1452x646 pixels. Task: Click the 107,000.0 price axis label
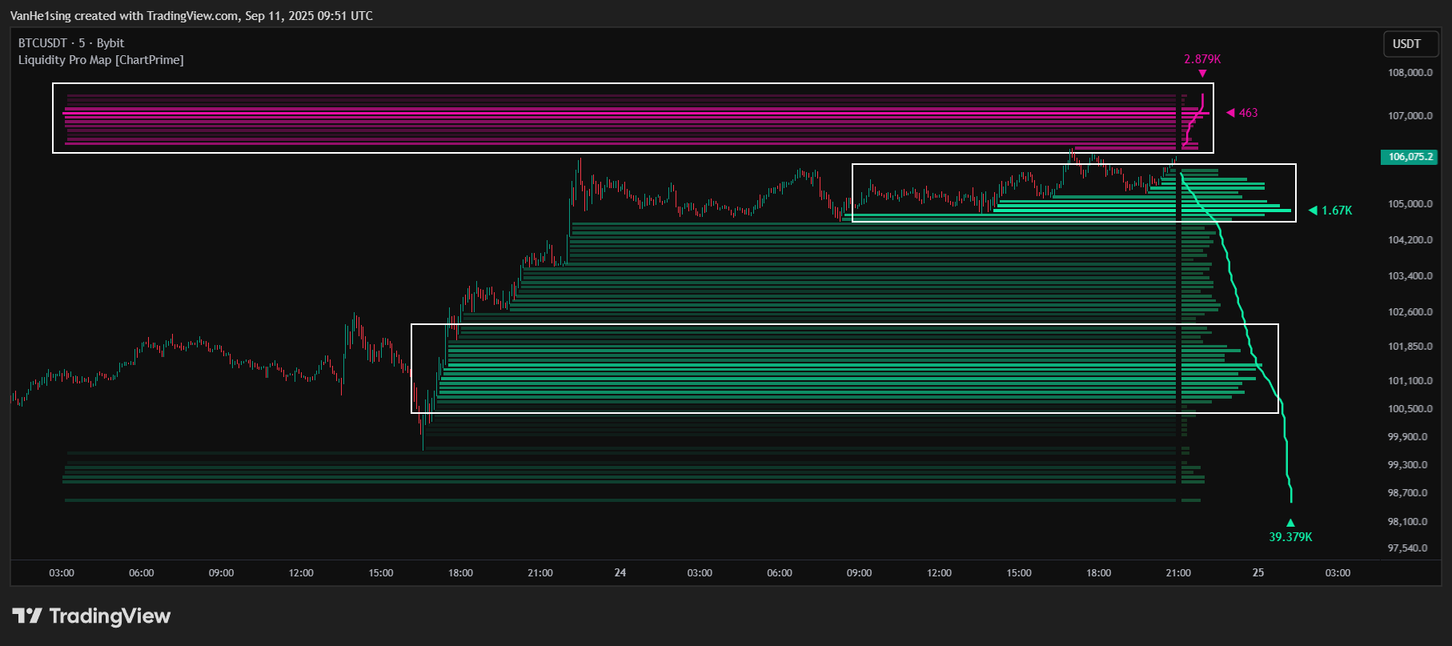point(1410,116)
